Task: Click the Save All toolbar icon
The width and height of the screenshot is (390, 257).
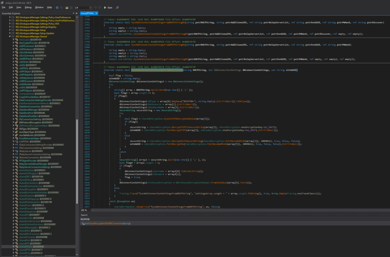Action: [71, 7]
